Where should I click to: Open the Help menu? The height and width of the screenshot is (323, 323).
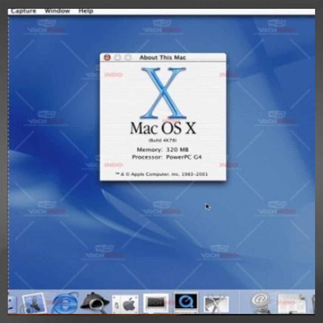(x=86, y=11)
